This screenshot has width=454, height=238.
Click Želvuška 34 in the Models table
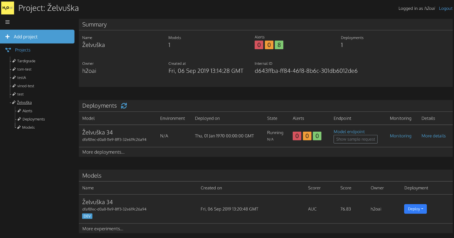point(98,202)
